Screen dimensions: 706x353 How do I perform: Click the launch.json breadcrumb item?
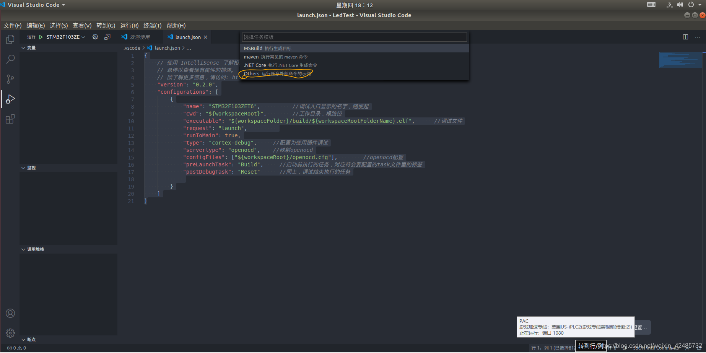coord(167,48)
